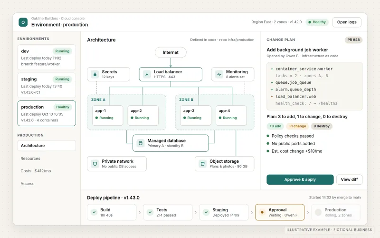
Task: Select the app-3 container card
Action: 196,115
